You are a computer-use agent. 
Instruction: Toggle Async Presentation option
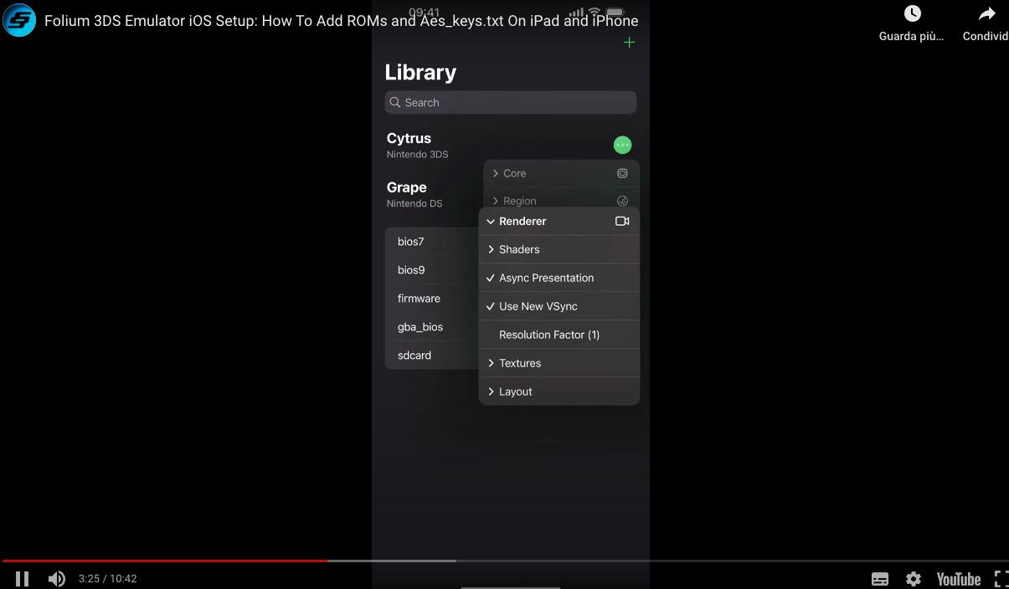coord(559,278)
